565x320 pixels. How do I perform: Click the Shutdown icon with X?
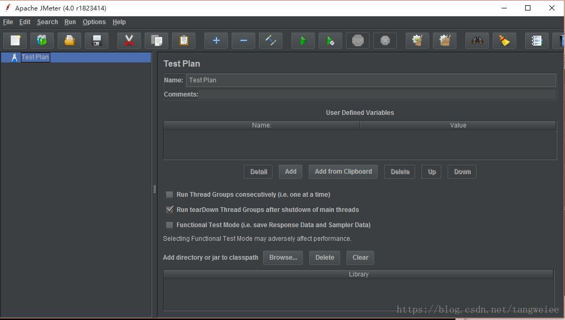click(385, 40)
